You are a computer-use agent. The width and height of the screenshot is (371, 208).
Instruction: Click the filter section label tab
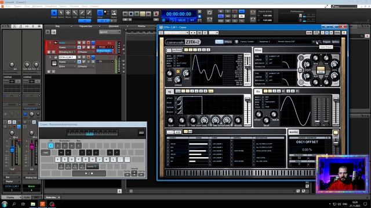[258, 50]
